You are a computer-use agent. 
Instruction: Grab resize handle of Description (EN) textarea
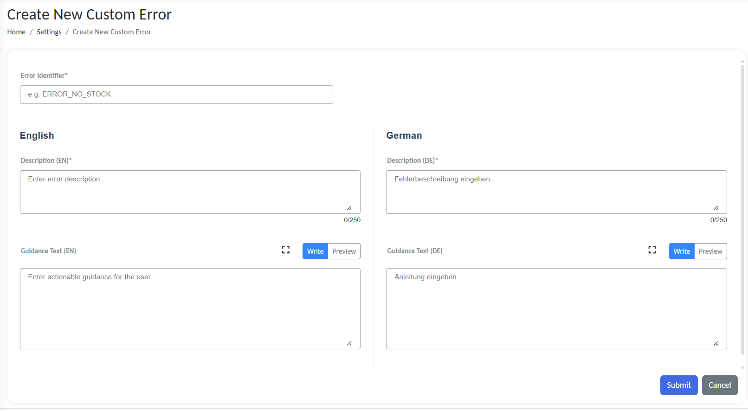pyautogui.click(x=349, y=208)
